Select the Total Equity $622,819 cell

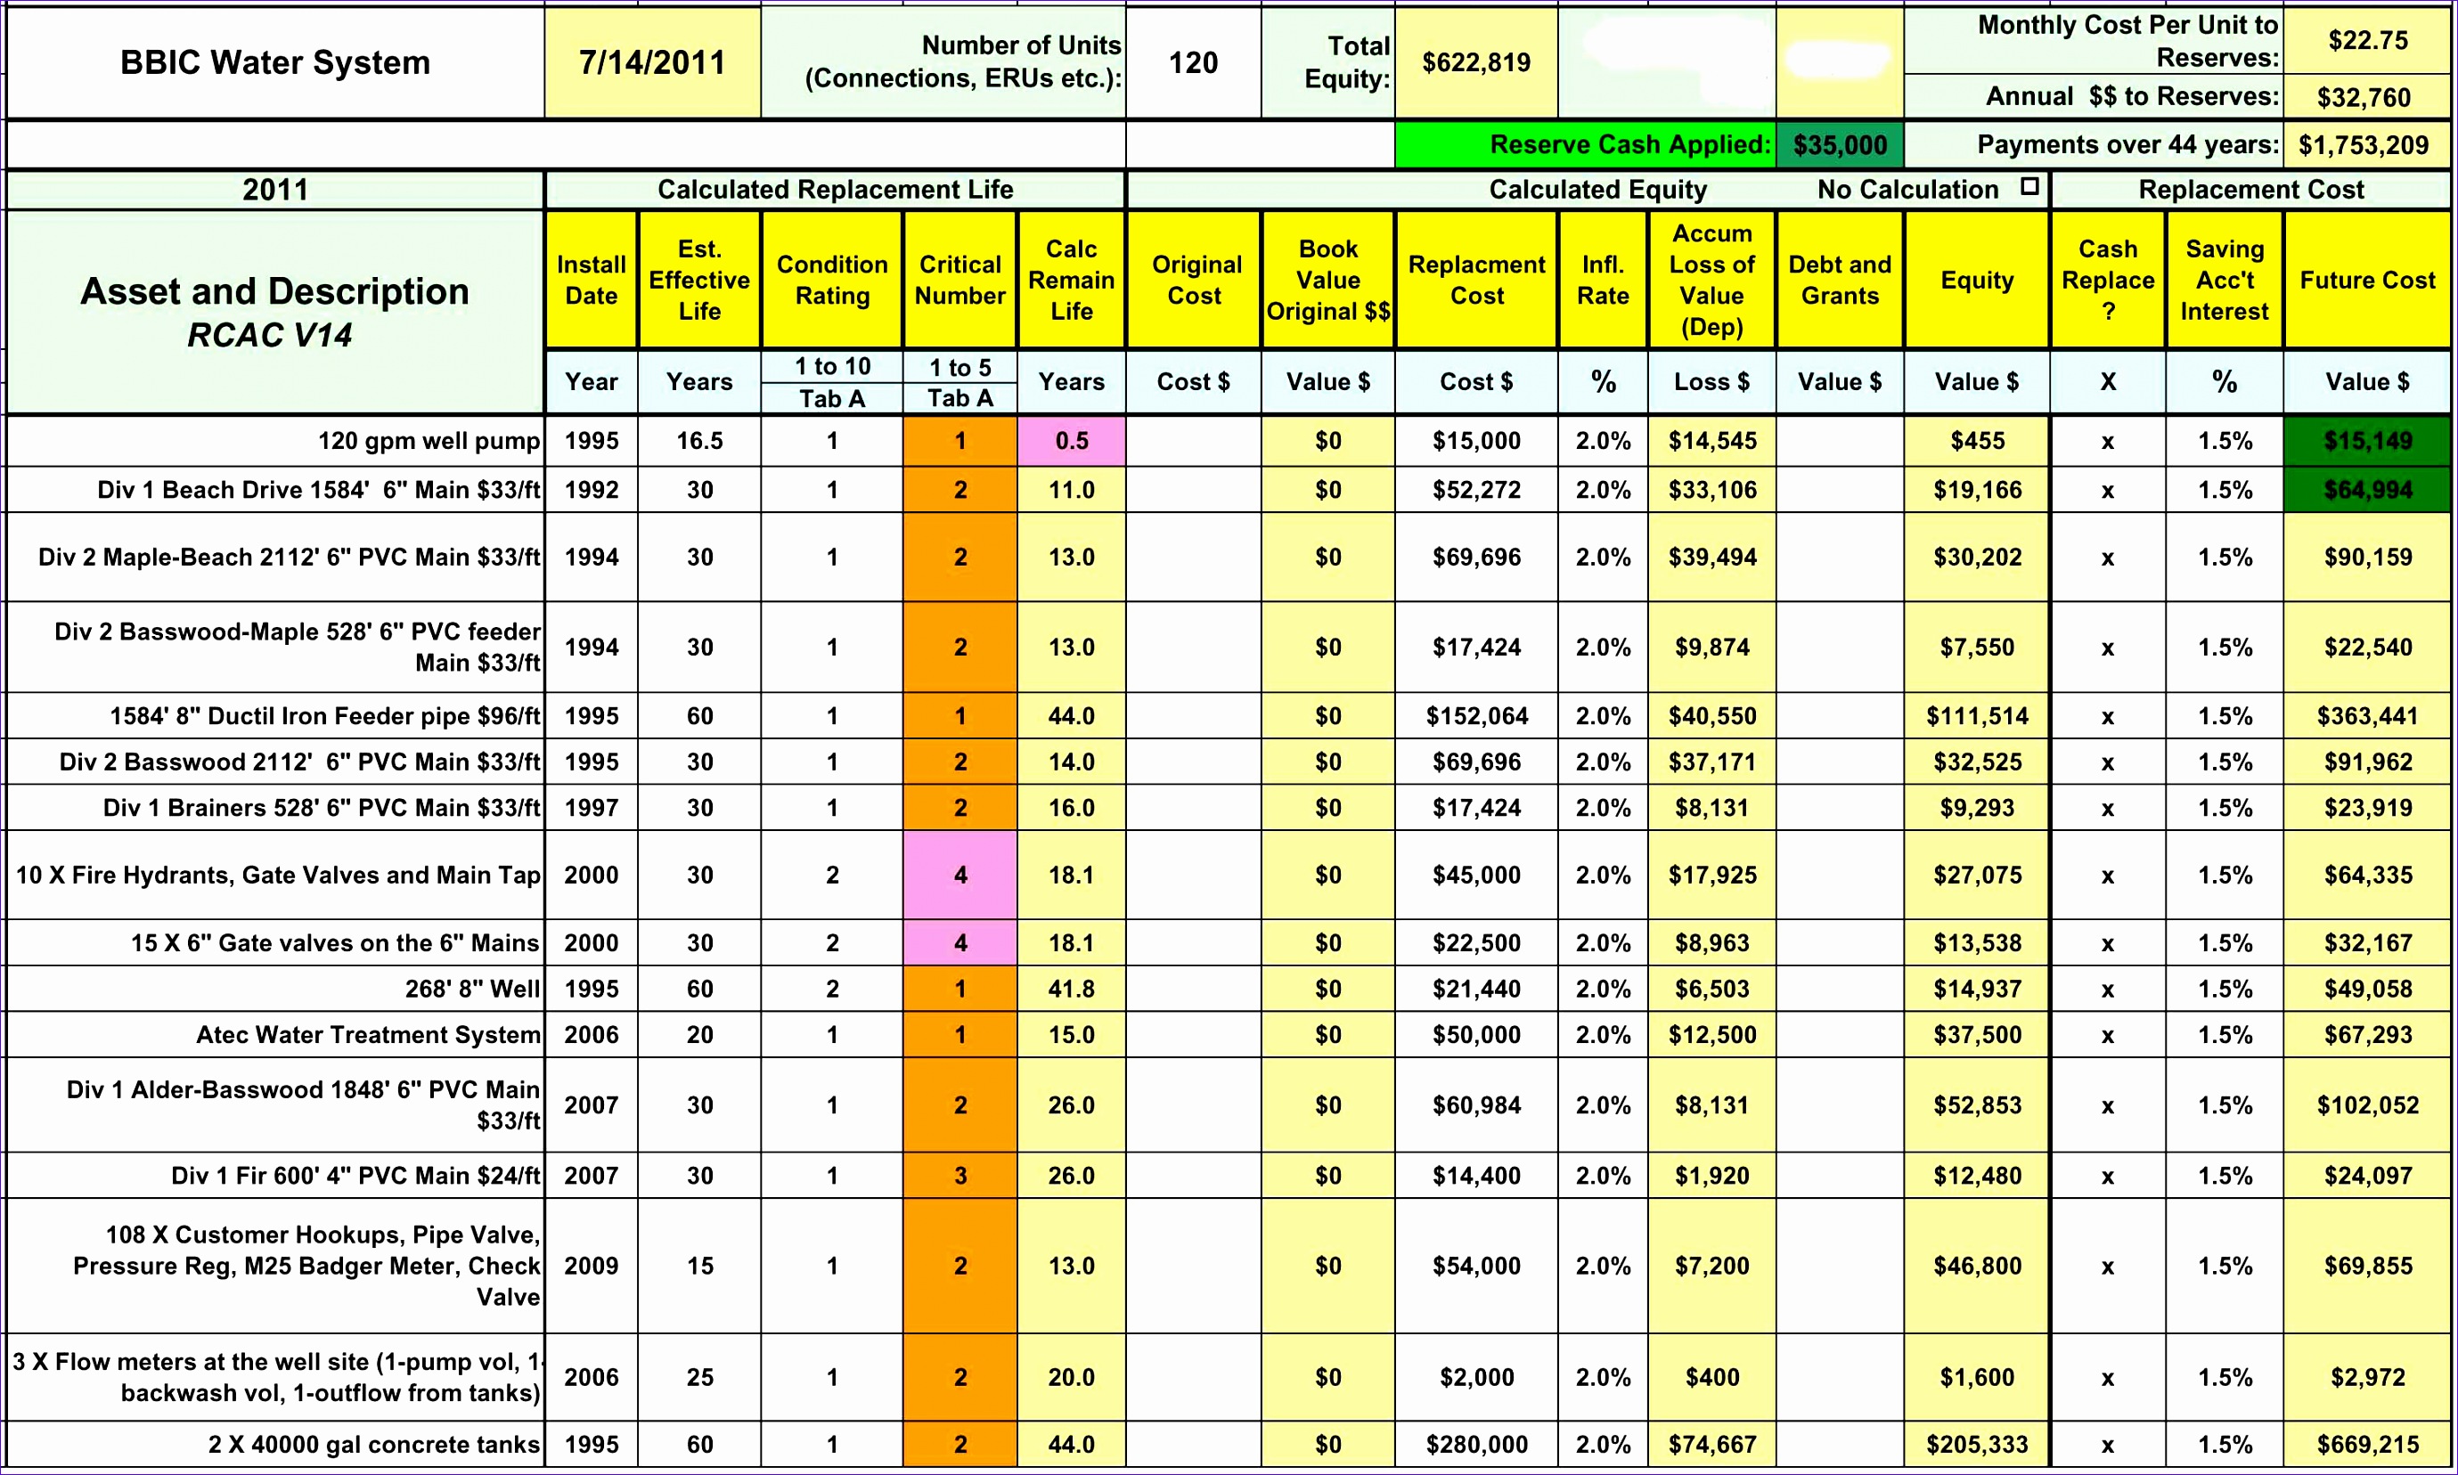coord(1475,61)
